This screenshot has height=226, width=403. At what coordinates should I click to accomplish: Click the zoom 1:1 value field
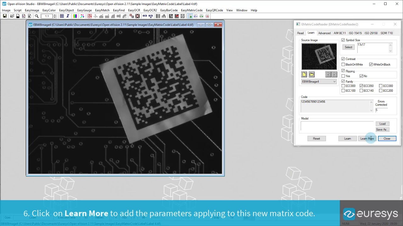(47, 16)
